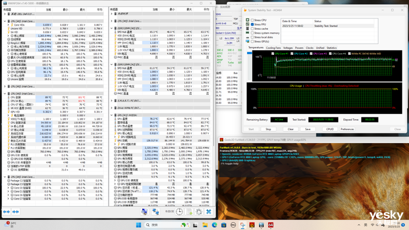Screen dimensions: 409x230
Task: Switch to the Cooling Fans tab
Action: click(273, 48)
